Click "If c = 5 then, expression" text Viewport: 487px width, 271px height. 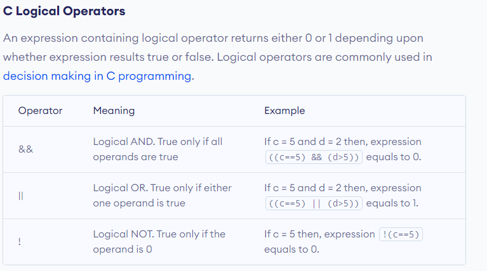[x=319, y=234]
